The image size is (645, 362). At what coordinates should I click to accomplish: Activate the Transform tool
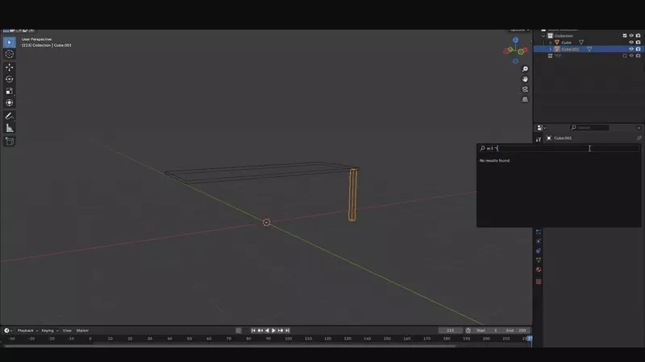[x=10, y=103]
